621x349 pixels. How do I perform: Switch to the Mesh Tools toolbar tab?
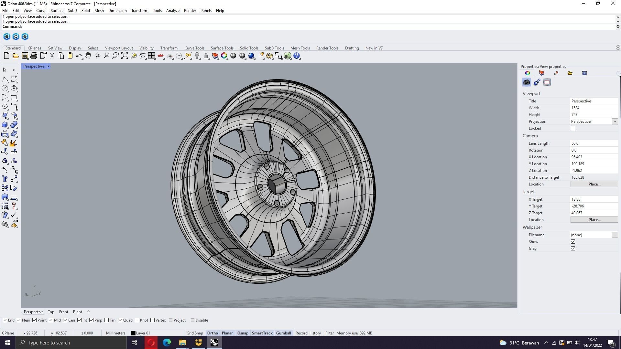pyautogui.click(x=300, y=48)
